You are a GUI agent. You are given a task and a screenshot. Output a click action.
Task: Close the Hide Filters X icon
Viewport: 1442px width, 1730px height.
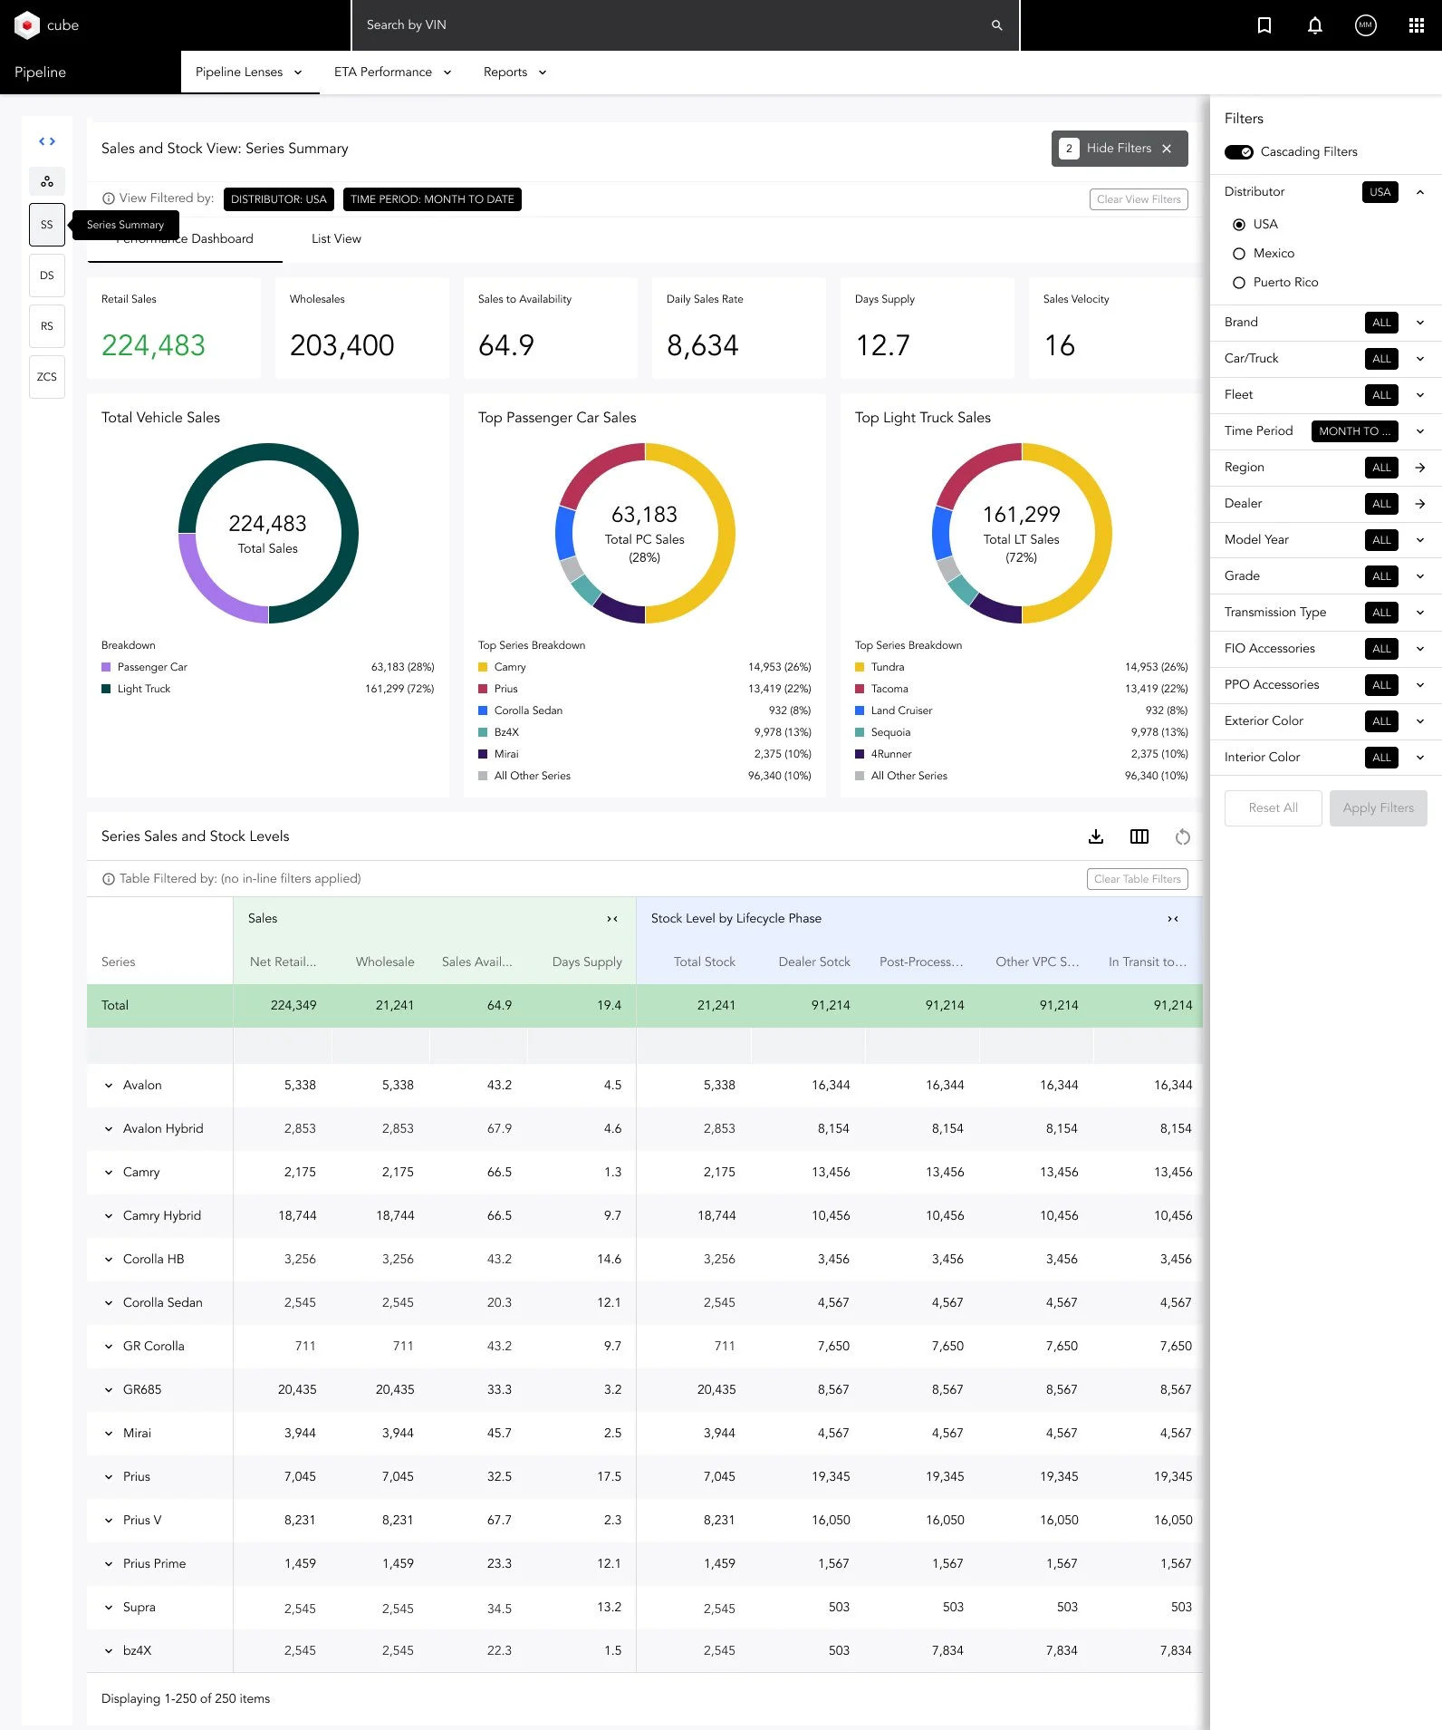click(1167, 149)
